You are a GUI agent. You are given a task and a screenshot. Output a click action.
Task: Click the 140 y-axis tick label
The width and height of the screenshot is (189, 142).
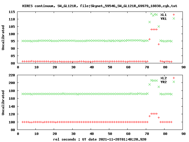click(x=12, y=106)
